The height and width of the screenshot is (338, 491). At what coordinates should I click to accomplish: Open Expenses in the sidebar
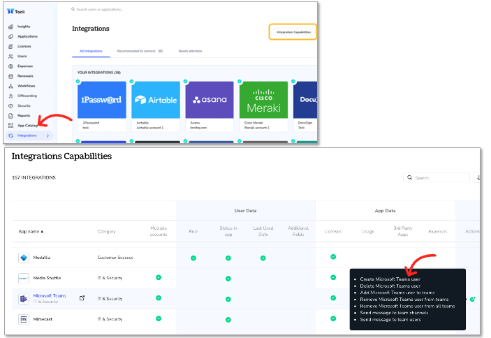pos(24,66)
